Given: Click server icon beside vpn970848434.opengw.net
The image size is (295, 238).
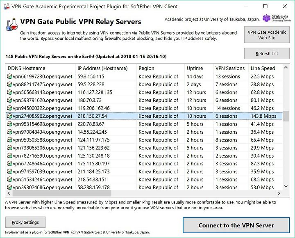Looking at the screenshot, I should pos(9,132).
